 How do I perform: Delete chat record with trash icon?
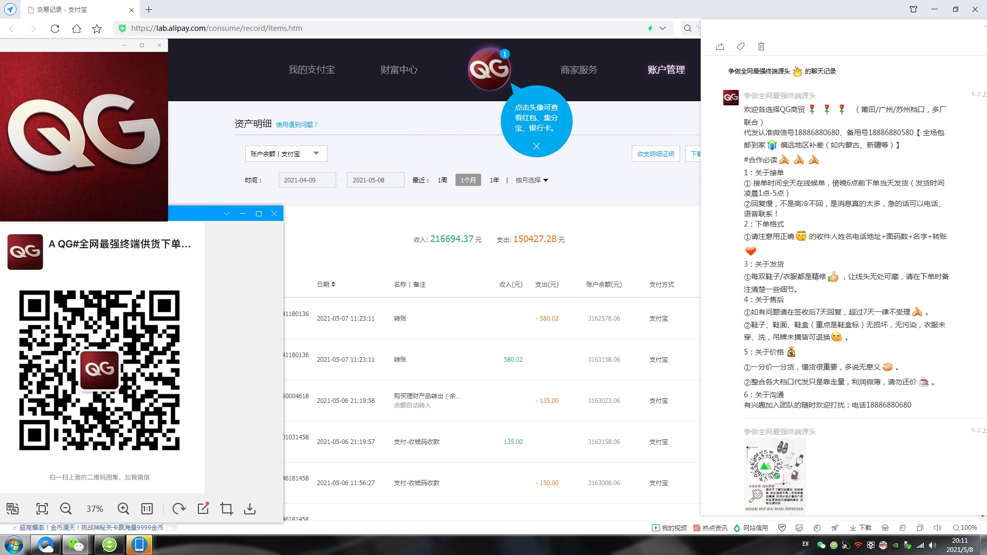761,47
